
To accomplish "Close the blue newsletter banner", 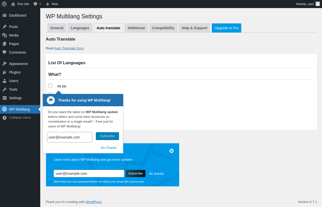I will 172,151.
